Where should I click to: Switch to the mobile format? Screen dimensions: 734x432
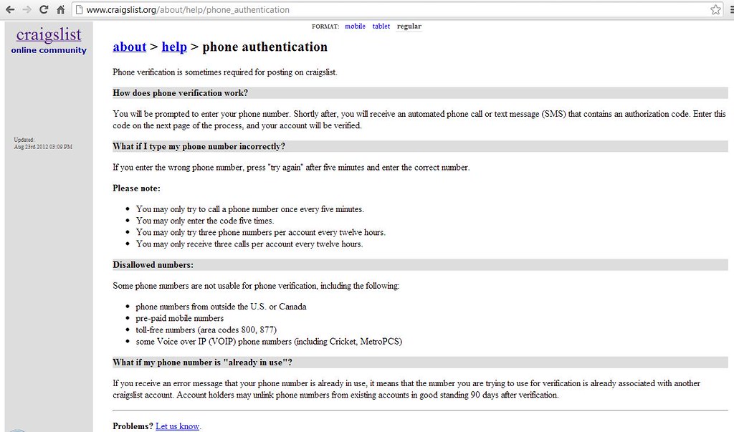[355, 26]
